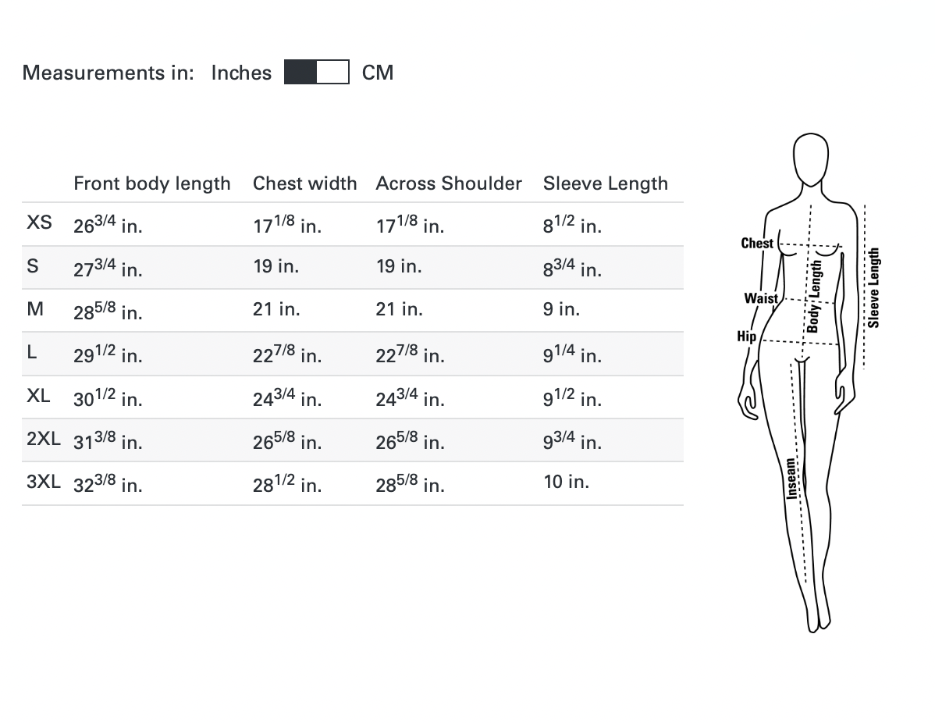Click the Chest label on the figure

(x=757, y=244)
